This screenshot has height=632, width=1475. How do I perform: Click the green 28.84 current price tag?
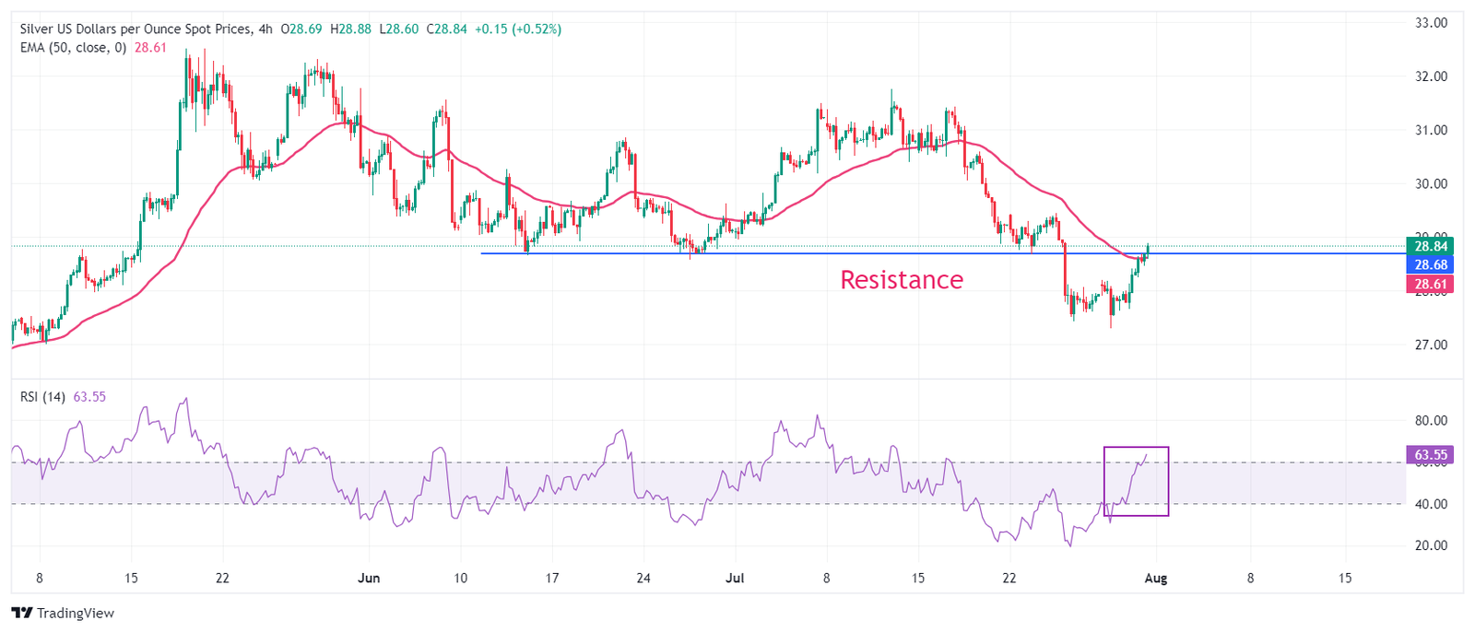pyautogui.click(x=1430, y=246)
